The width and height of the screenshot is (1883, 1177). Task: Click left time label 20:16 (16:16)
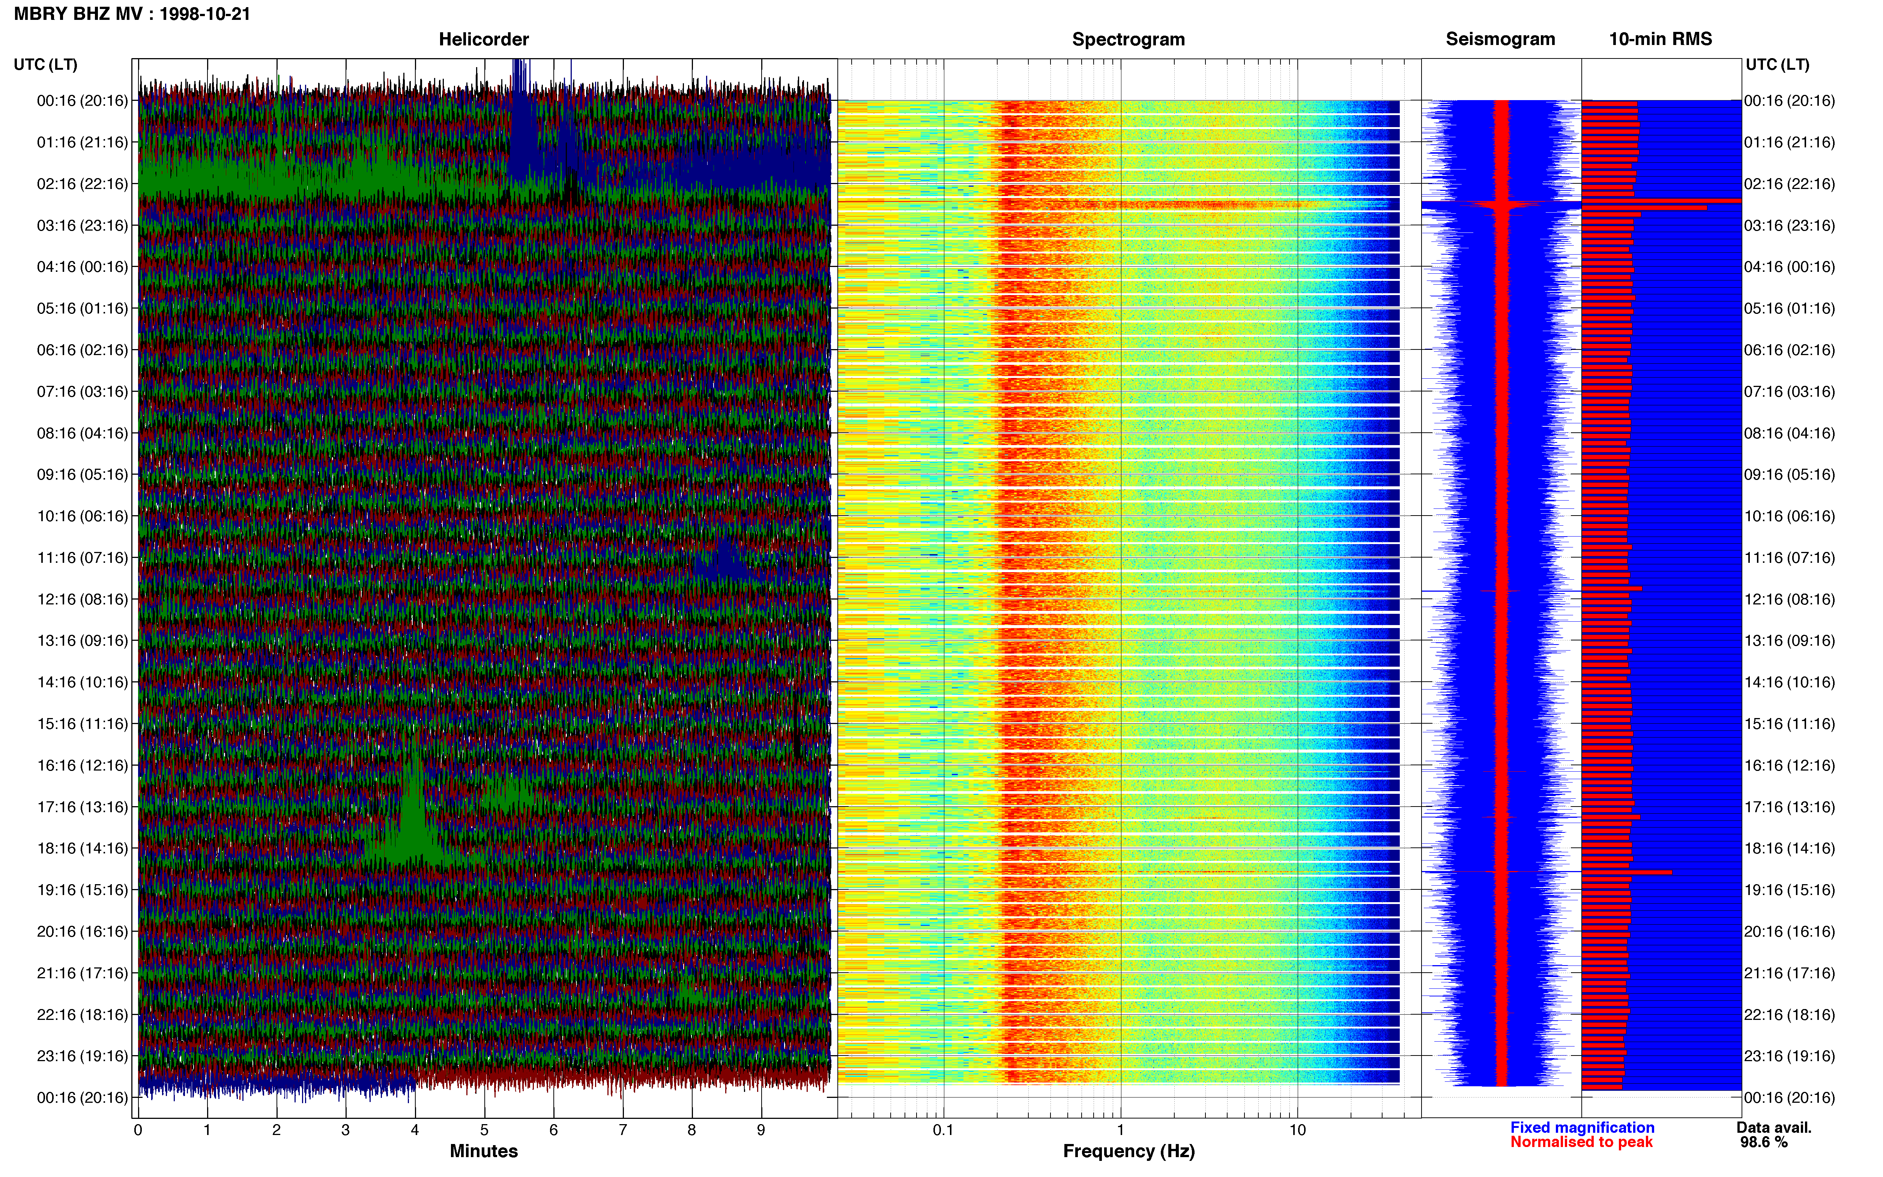[83, 932]
